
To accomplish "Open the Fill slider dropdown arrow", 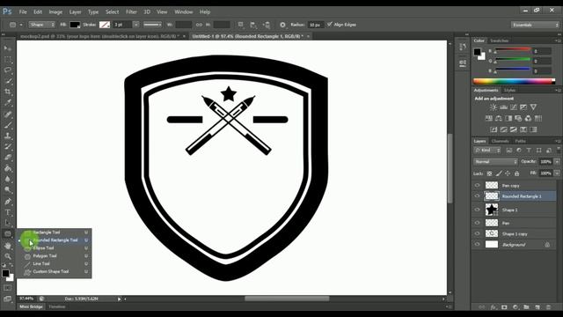I will 557,173.
